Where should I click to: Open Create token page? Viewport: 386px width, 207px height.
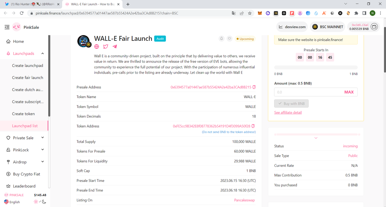point(23,114)
